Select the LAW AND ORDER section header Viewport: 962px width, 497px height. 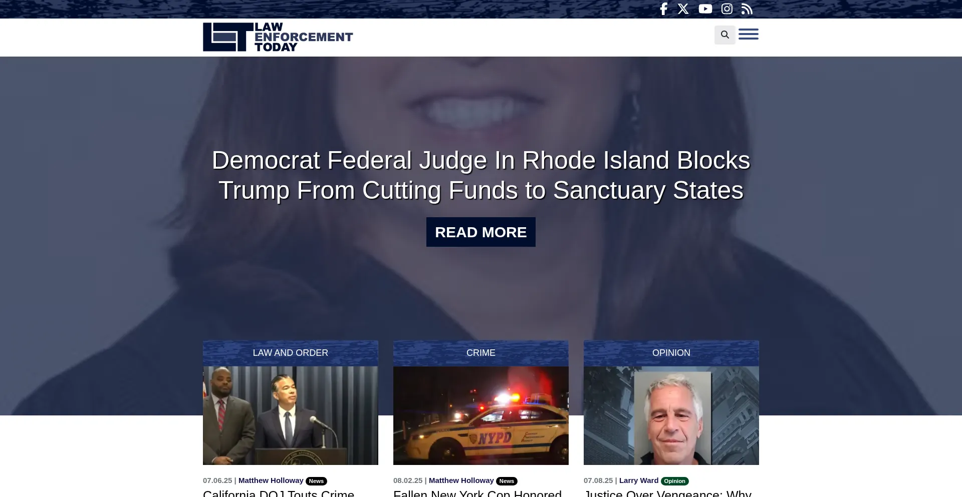291,353
